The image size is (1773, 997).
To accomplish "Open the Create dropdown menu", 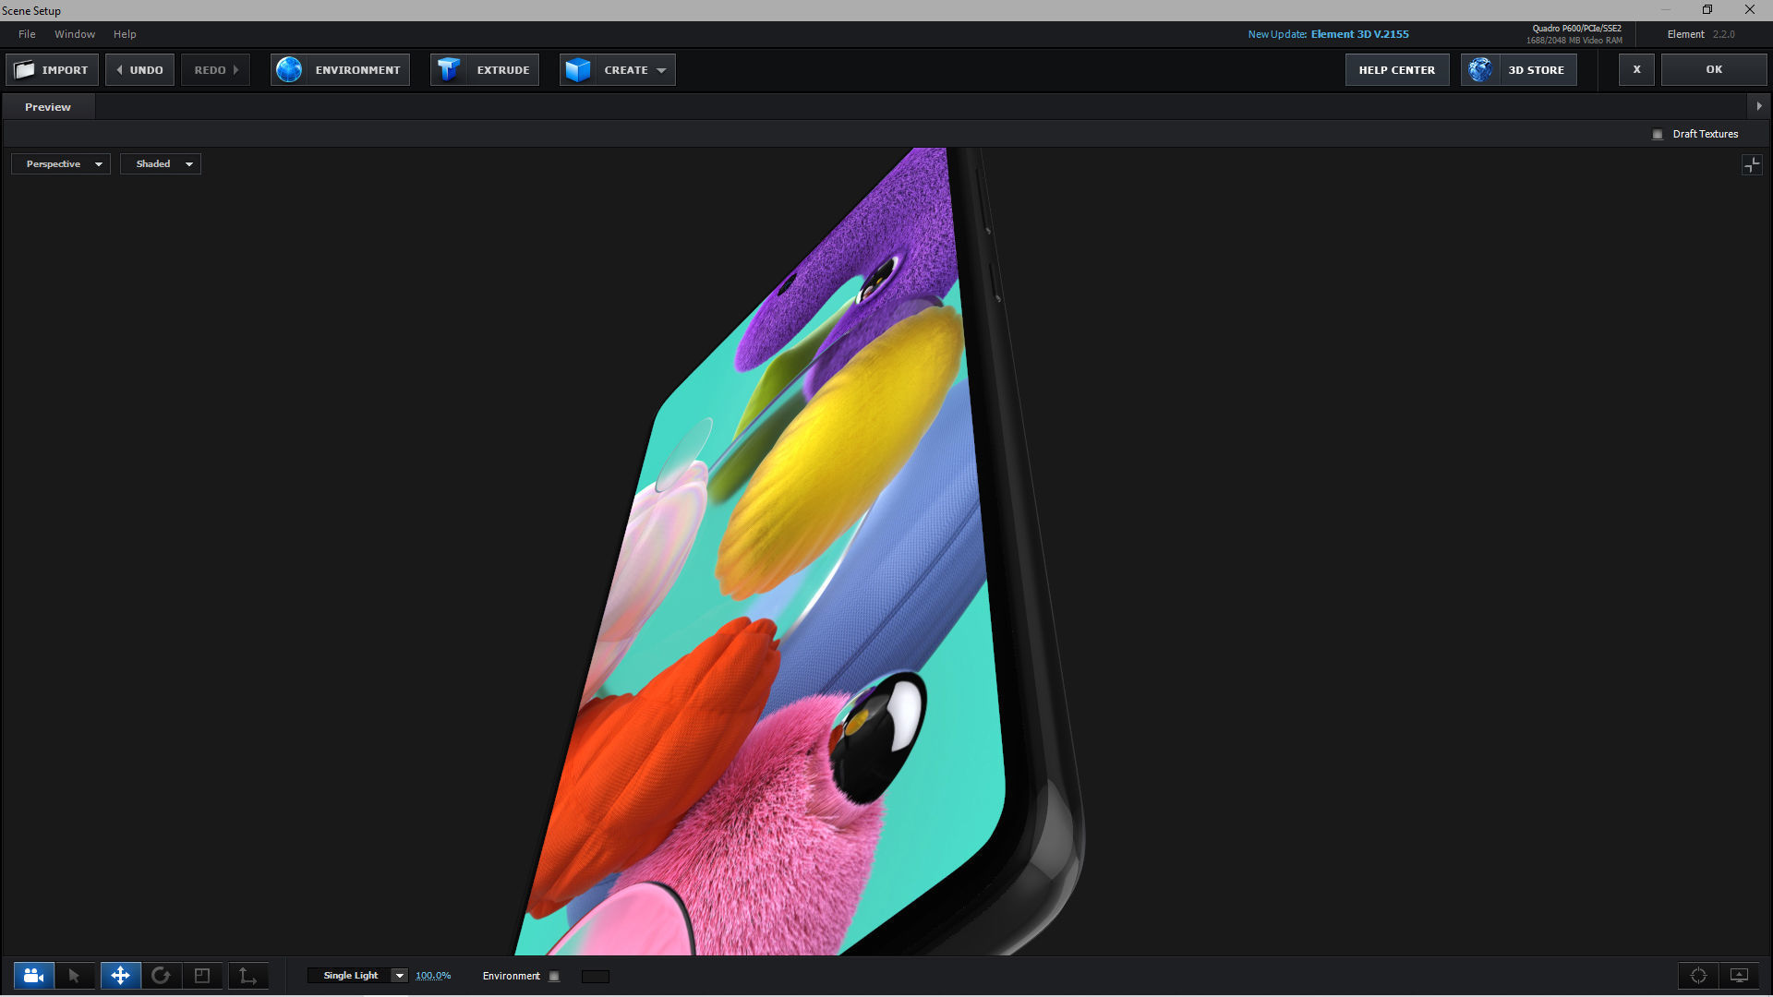I will point(618,70).
